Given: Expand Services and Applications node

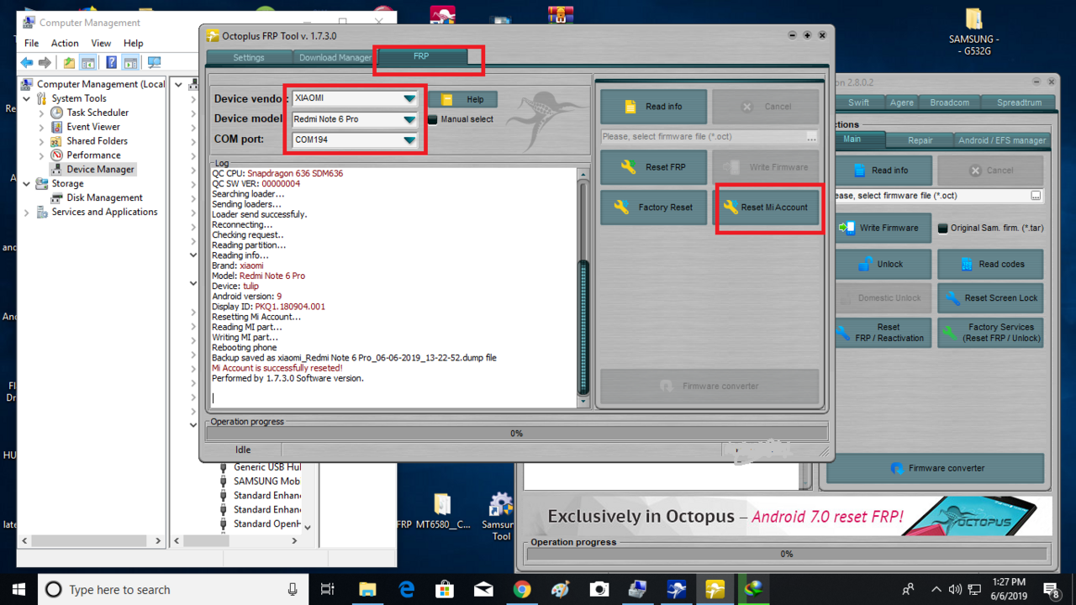Looking at the screenshot, I should click(27, 212).
